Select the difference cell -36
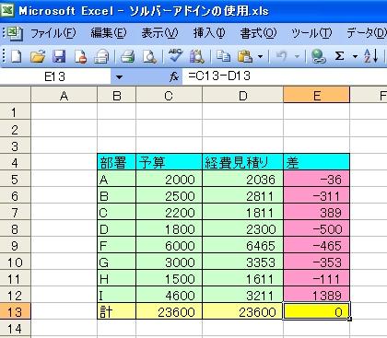 [x=316, y=179]
